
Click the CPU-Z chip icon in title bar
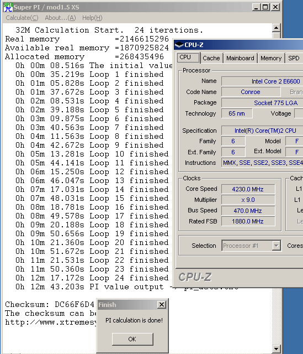pyautogui.click(x=179, y=45)
